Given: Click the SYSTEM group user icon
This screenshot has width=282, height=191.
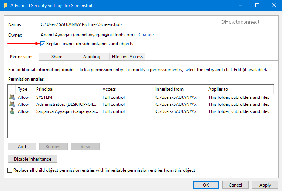Looking at the screenshot, I should [12, 97].
